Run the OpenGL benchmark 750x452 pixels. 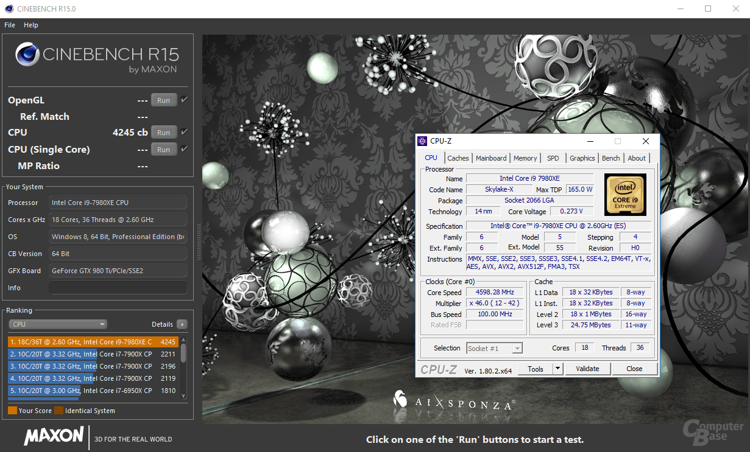164,100
